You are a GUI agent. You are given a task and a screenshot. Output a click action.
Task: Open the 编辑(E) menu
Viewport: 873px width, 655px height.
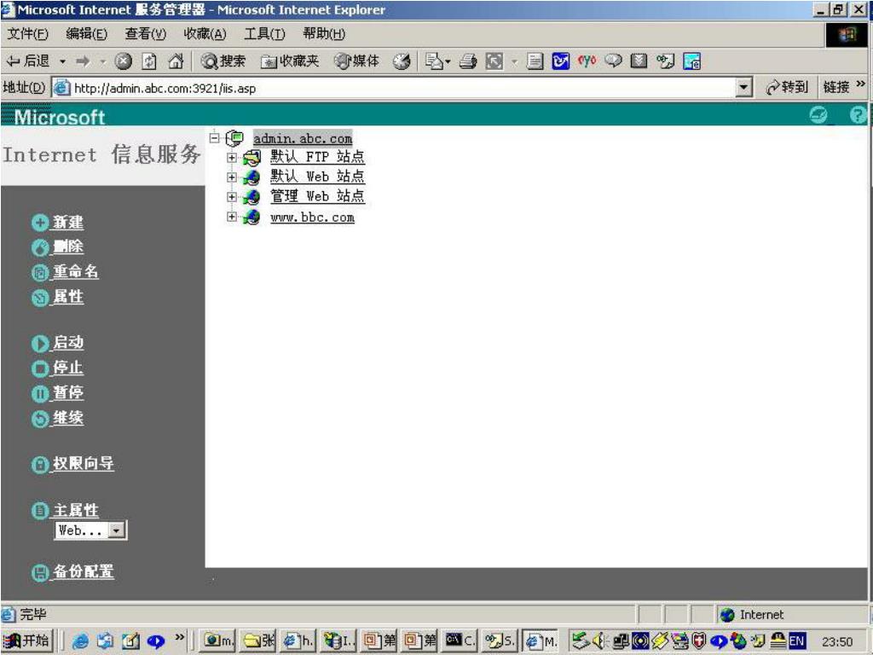pyautogui.click(x=86, y=34)
